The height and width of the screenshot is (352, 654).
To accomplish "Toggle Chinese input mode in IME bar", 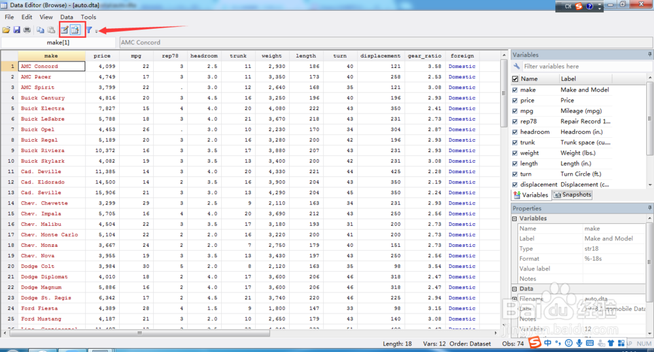I will click(x=547, y=343).
